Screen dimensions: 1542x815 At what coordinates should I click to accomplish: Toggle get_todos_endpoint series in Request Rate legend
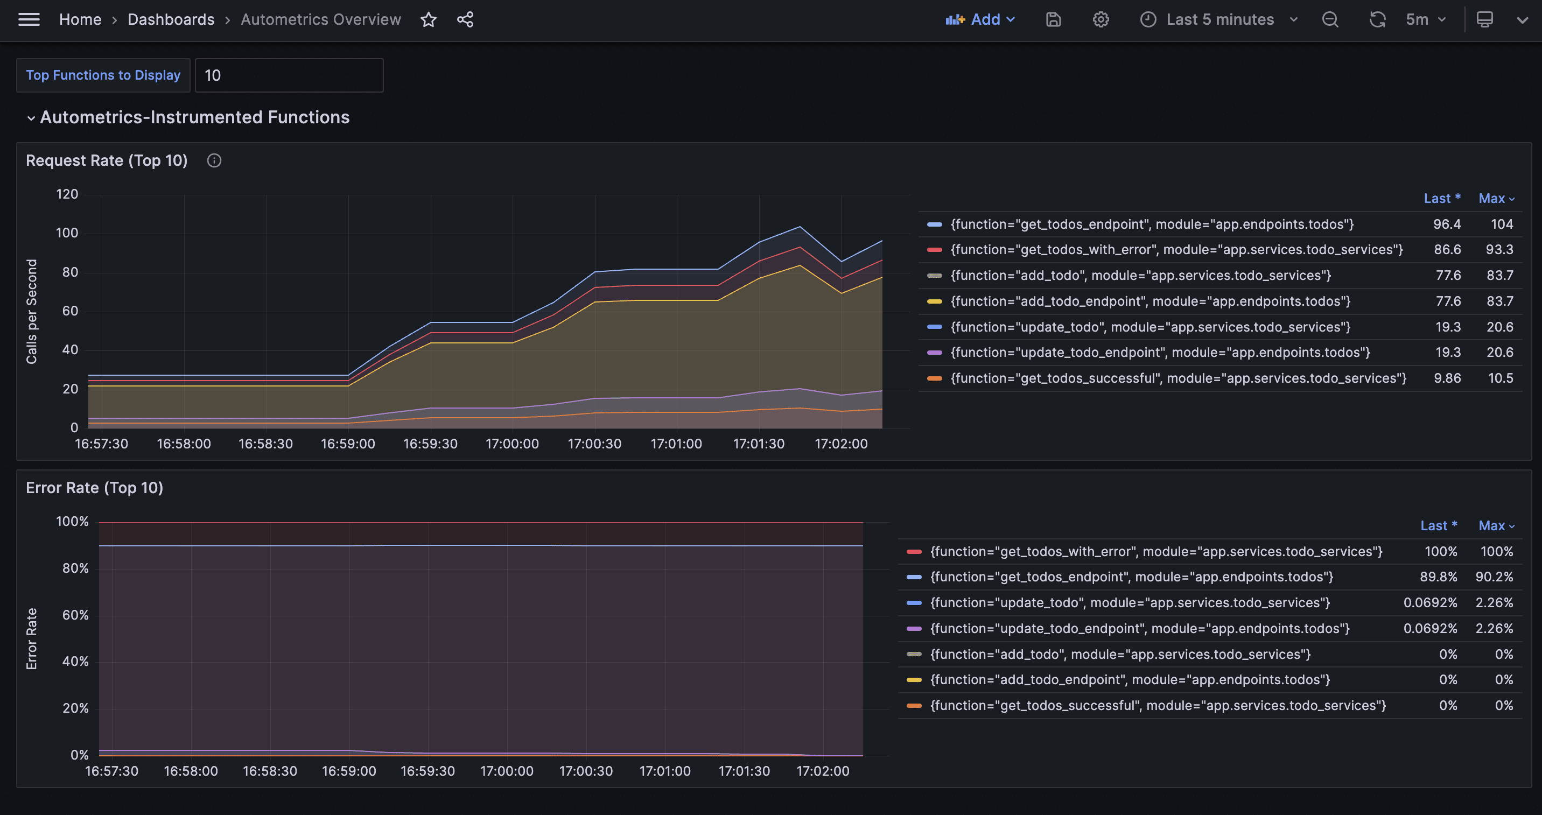click(1152, 224)
